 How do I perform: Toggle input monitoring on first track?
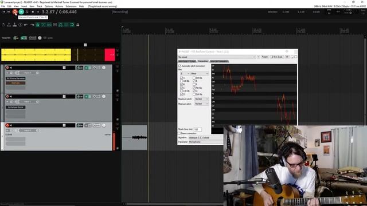point(11,68)
